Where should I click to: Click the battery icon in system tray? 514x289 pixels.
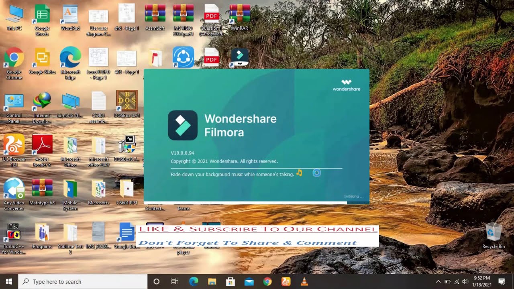[x=447, y=281]
